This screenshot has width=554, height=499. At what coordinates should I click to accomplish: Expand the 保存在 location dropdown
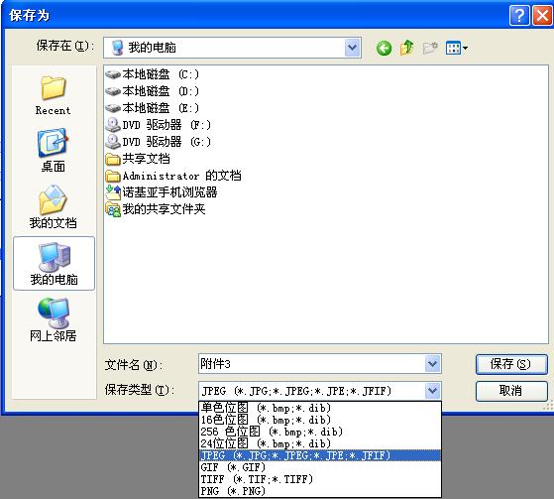point(352,48)
